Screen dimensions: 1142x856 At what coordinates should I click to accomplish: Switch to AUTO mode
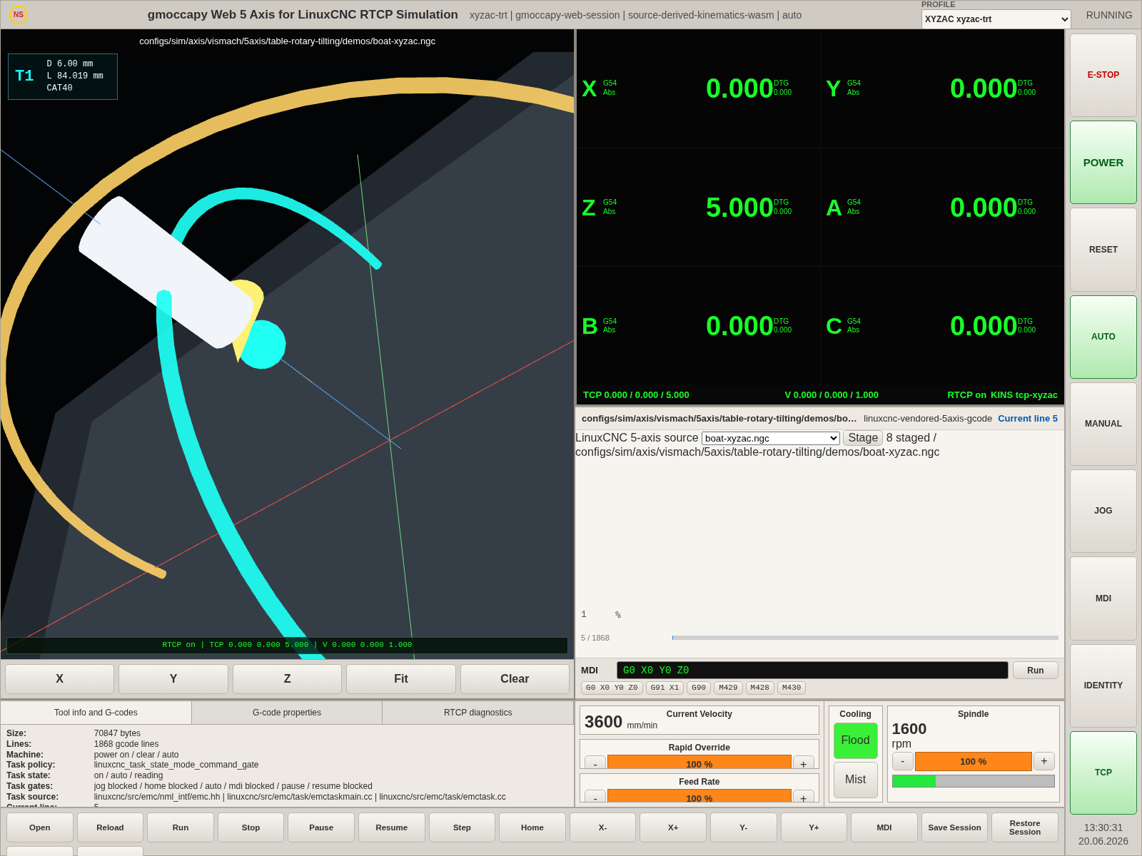coord(1103,337)
